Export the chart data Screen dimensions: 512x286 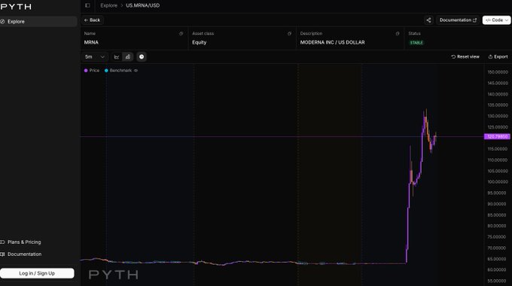point(498,56)
